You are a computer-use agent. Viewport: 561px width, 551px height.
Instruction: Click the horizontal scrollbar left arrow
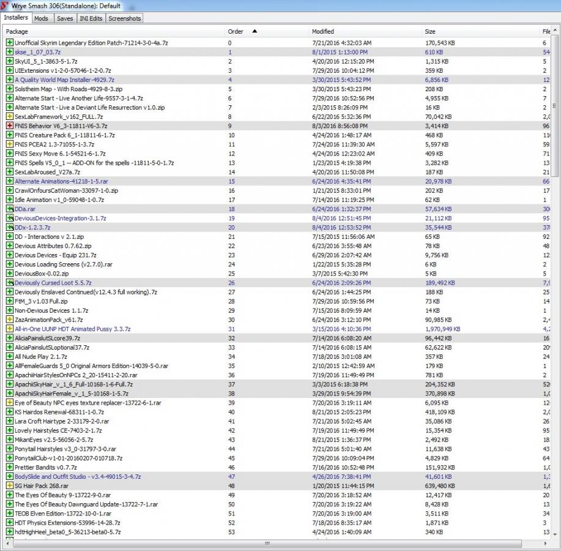7,543
